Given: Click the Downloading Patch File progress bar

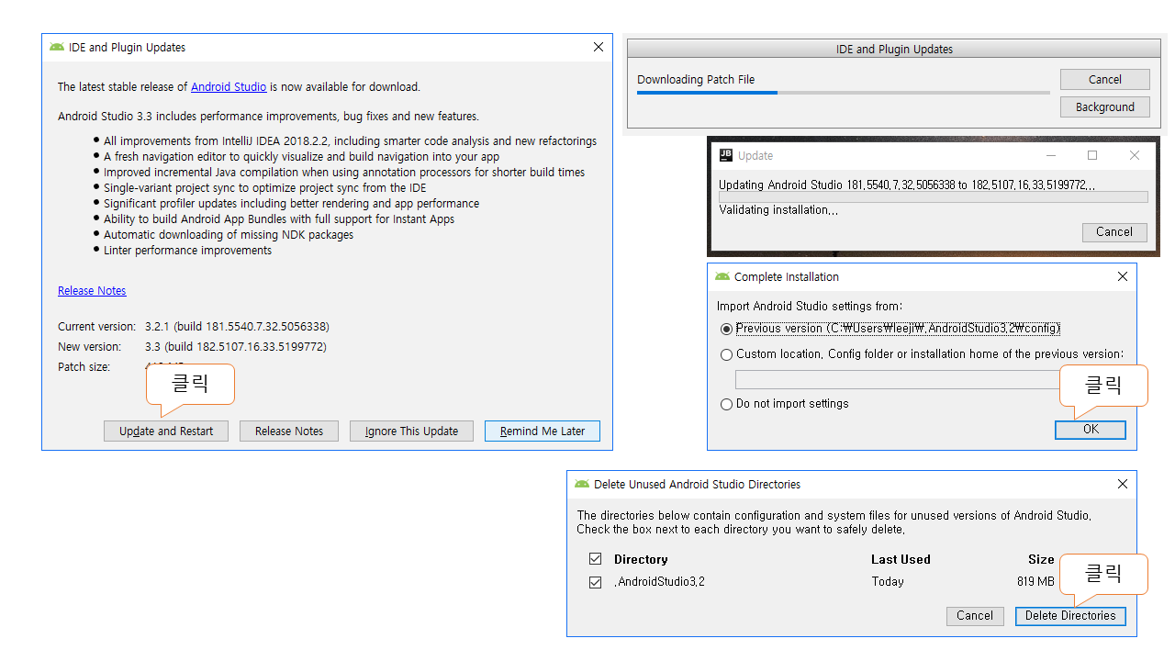Looking at the screenshot, I should pyautogui.click(x=843, y=93).
